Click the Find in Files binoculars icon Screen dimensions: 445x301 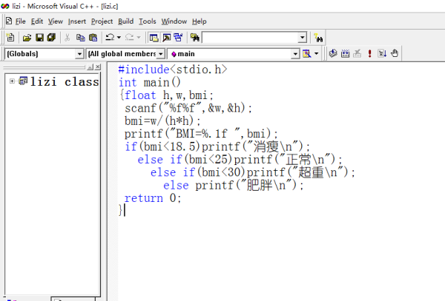195,37
